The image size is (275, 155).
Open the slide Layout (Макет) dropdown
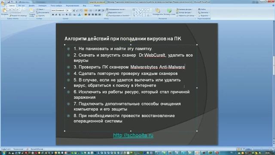(x=41, y=9)
